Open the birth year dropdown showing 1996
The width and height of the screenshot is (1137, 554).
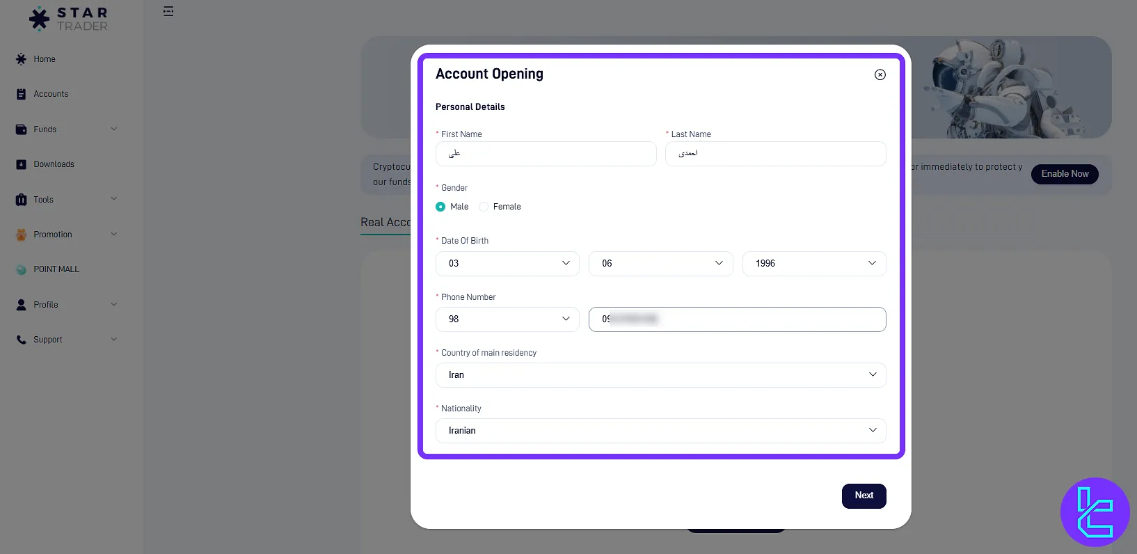point(813,264)
